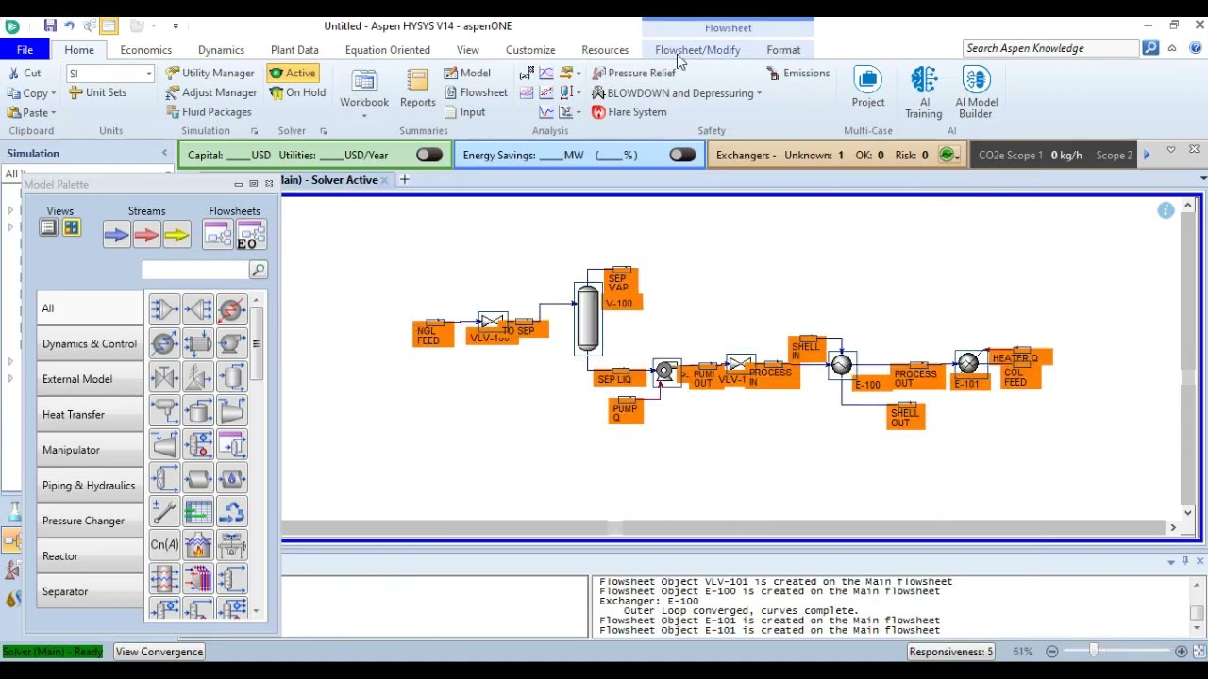Pick the Recycle icon in palette
The width and height of the screenshot is (1208, 679).
pos(231,511)
